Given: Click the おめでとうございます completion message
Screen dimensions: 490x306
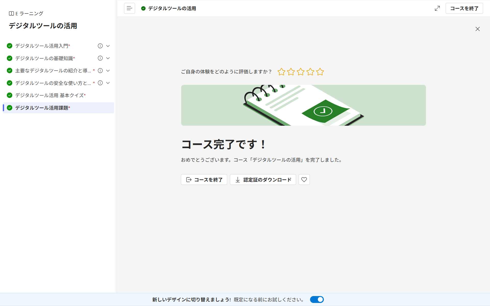Looking at the screenshot, I should pos(262,160).
